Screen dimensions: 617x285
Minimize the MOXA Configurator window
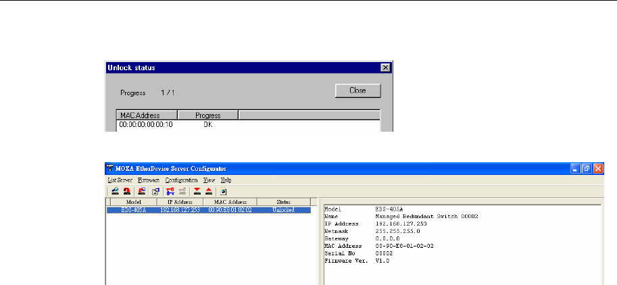coord(576,169)
